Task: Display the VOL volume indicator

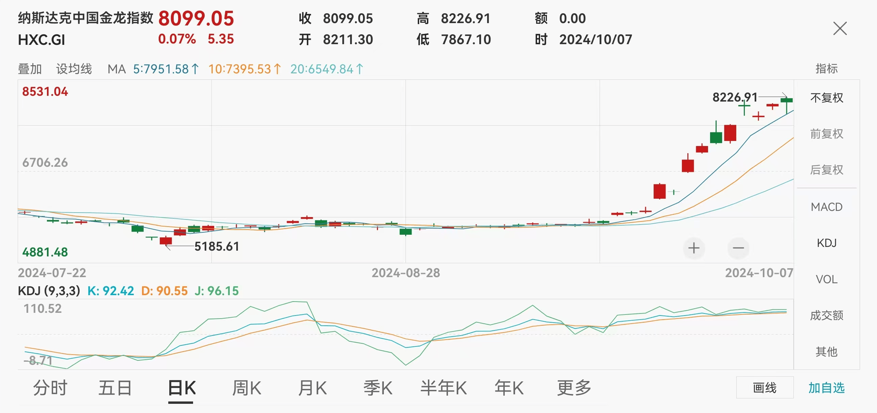Action: point(827,279)
